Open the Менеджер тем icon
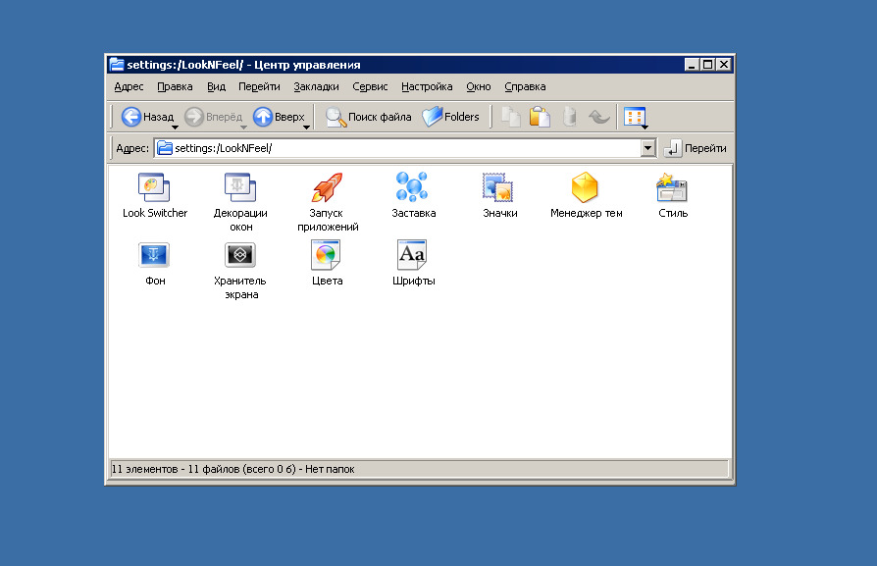The height and width of the screenshot is (566, 877). [586, 187]
